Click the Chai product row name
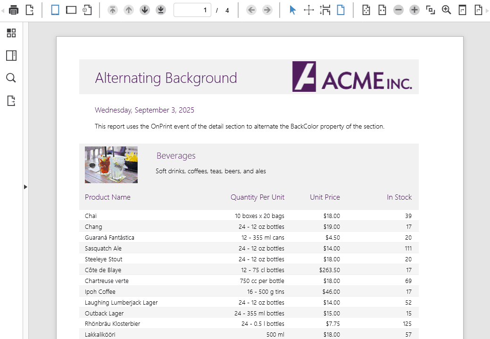 pos(91,216)
